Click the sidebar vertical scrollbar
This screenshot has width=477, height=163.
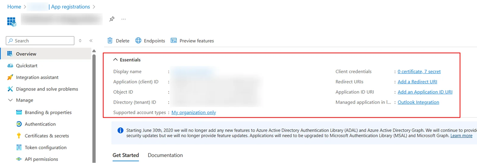point(94,108)
